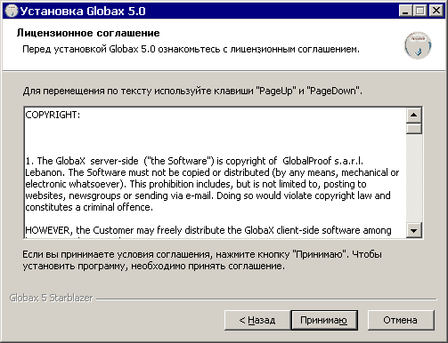This screenshot has height=343, width=448.
Task: Cancel the installation with the "Отмена" button
Action: tap(401, 320)
